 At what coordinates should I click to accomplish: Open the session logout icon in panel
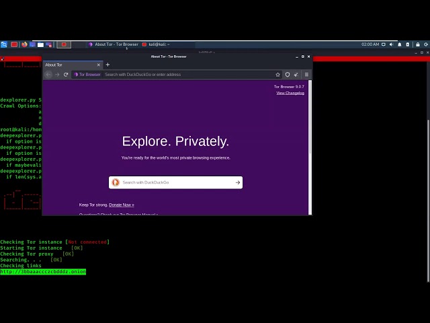pyautogui.click(x=426, y=44)
